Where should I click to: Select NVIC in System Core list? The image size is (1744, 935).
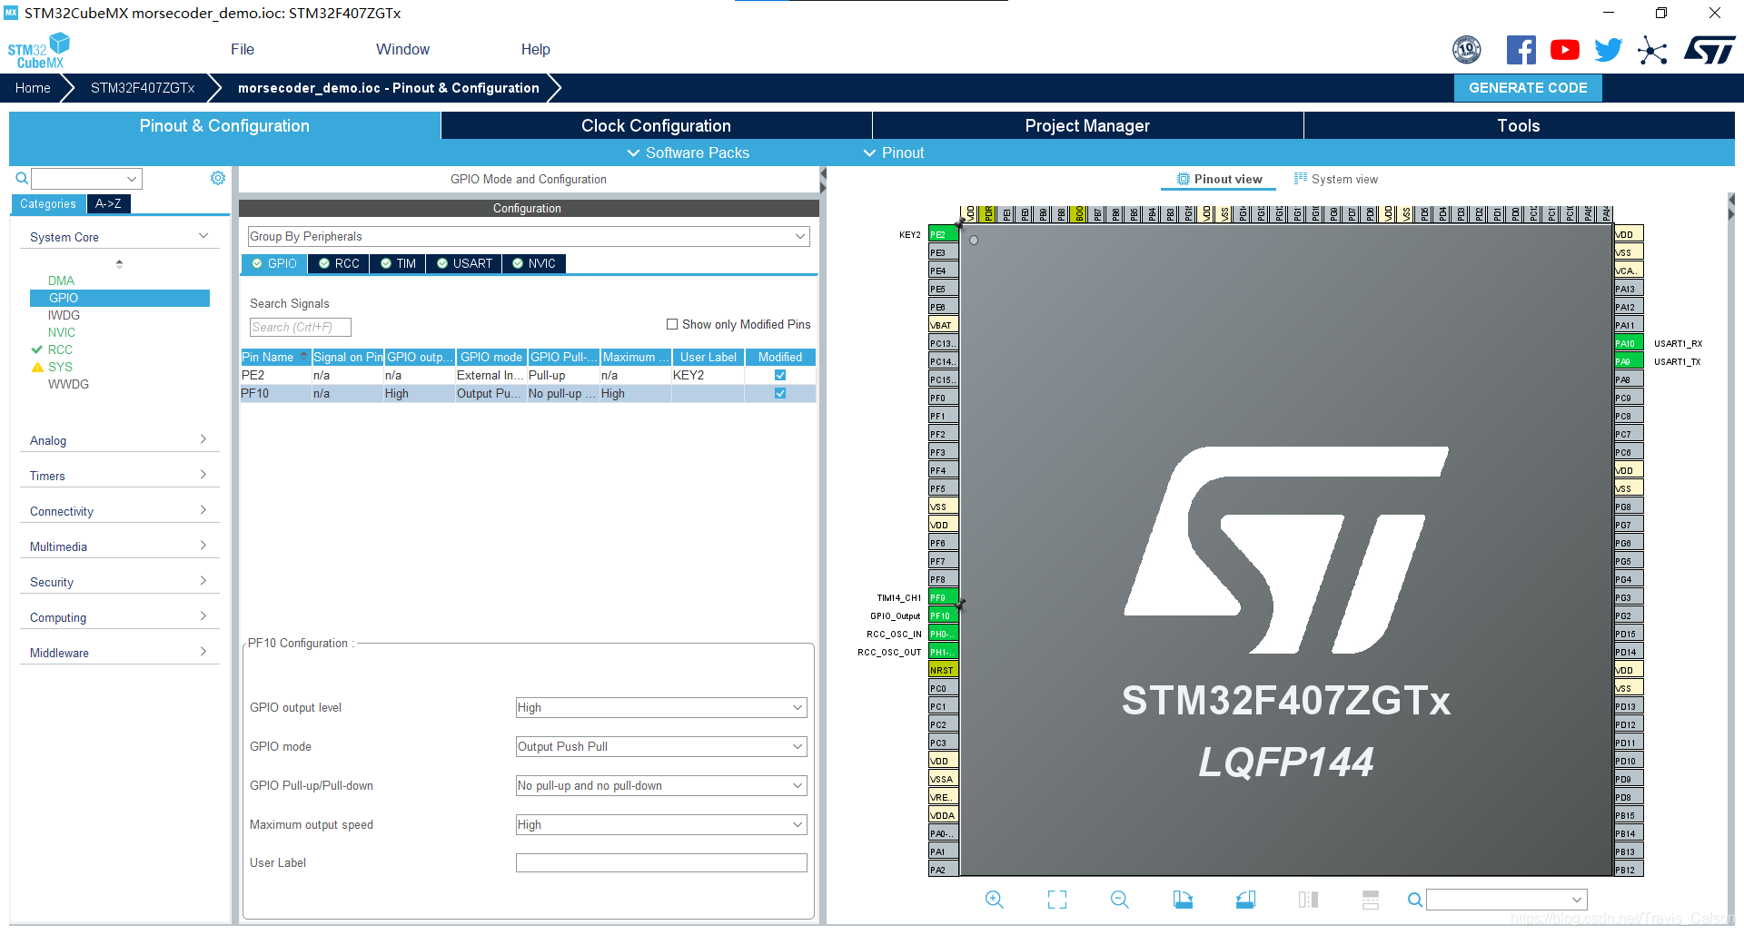(x=62, y=332)
